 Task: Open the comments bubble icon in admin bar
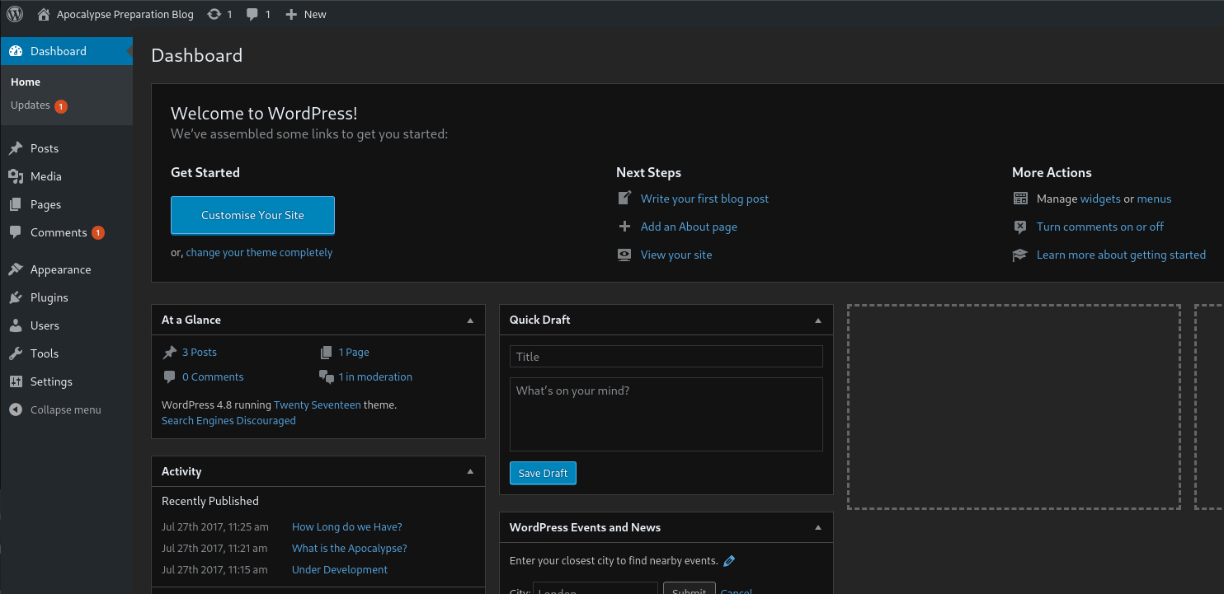click(x=253, y=14)
